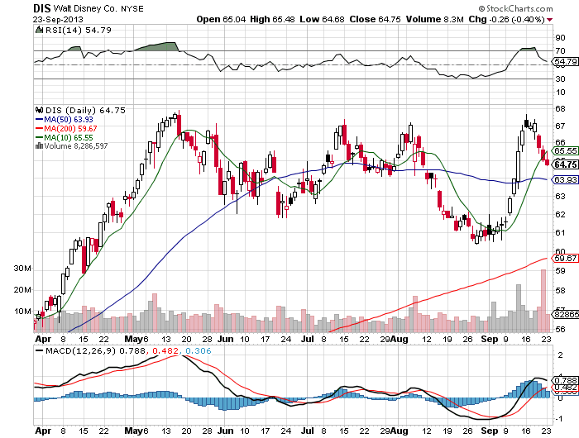Click the 30M label on the volume axis
Screen dimensions: 579x438
point(22,269)
